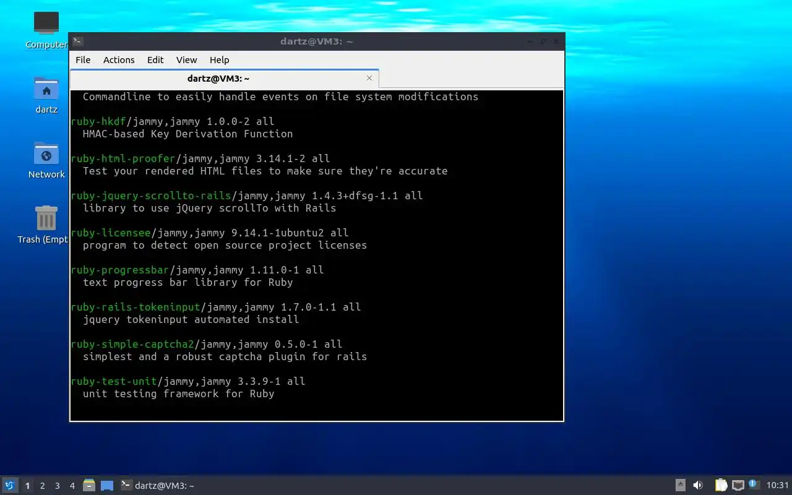Image resolution: width=792 pixels, height=495 pixels.
Task: Open the Actions menu
Action: [119, 60]
